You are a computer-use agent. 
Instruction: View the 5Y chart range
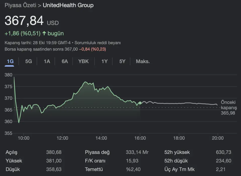pos(122,61)
